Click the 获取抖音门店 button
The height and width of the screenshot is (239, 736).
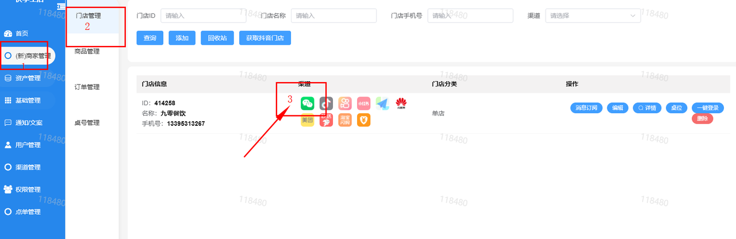(265, 38)
